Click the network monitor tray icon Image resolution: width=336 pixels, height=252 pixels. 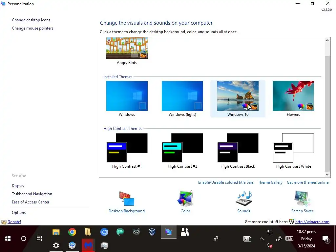270,232
